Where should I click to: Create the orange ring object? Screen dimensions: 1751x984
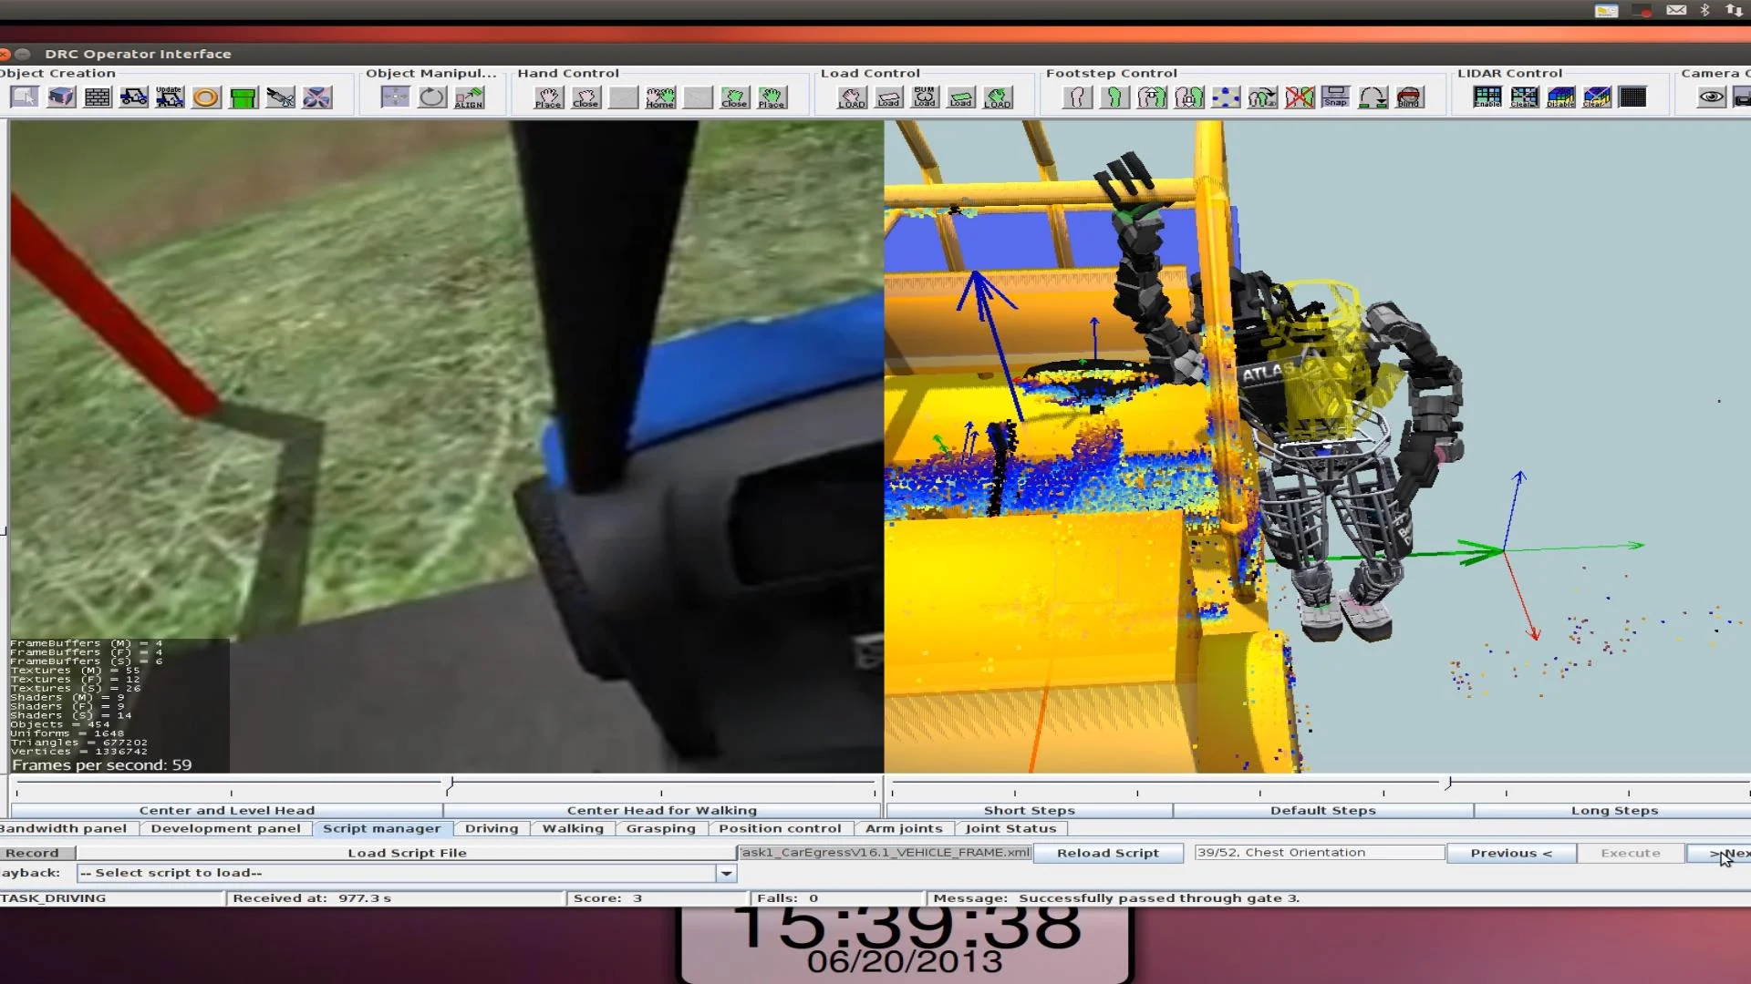[x=206, y=97]
